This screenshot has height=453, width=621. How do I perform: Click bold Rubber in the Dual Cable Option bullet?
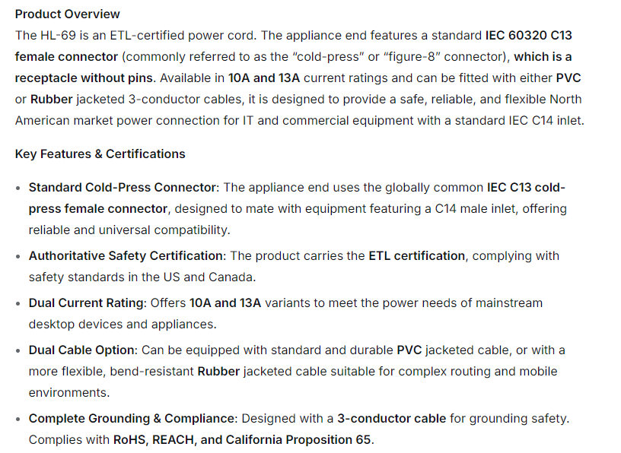[218, 371]
